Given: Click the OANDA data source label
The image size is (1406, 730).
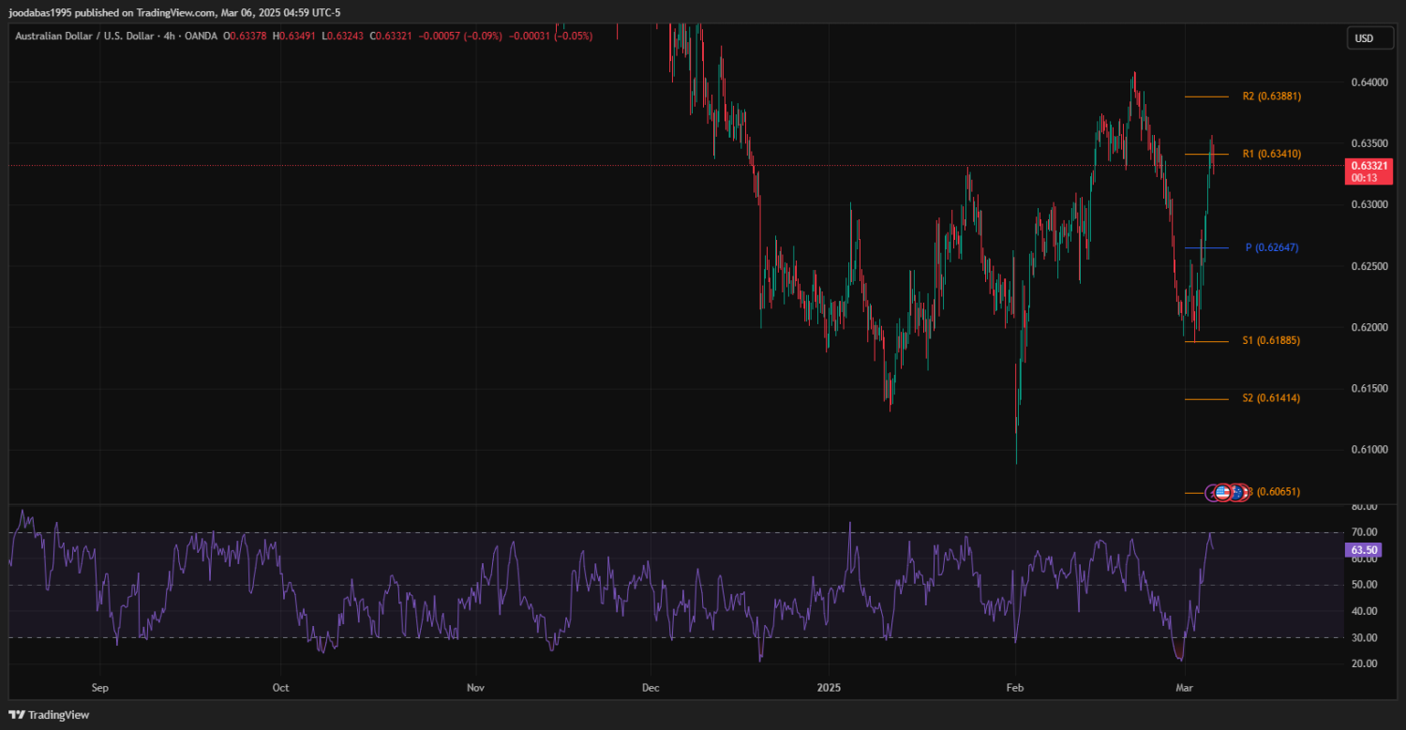Looking at the screenshot, I should coord(201,36).
